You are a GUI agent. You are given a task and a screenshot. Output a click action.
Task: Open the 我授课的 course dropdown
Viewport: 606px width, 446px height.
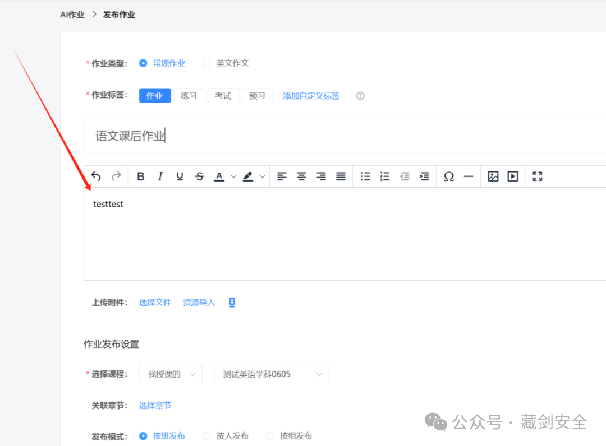(x=171, y=374)
